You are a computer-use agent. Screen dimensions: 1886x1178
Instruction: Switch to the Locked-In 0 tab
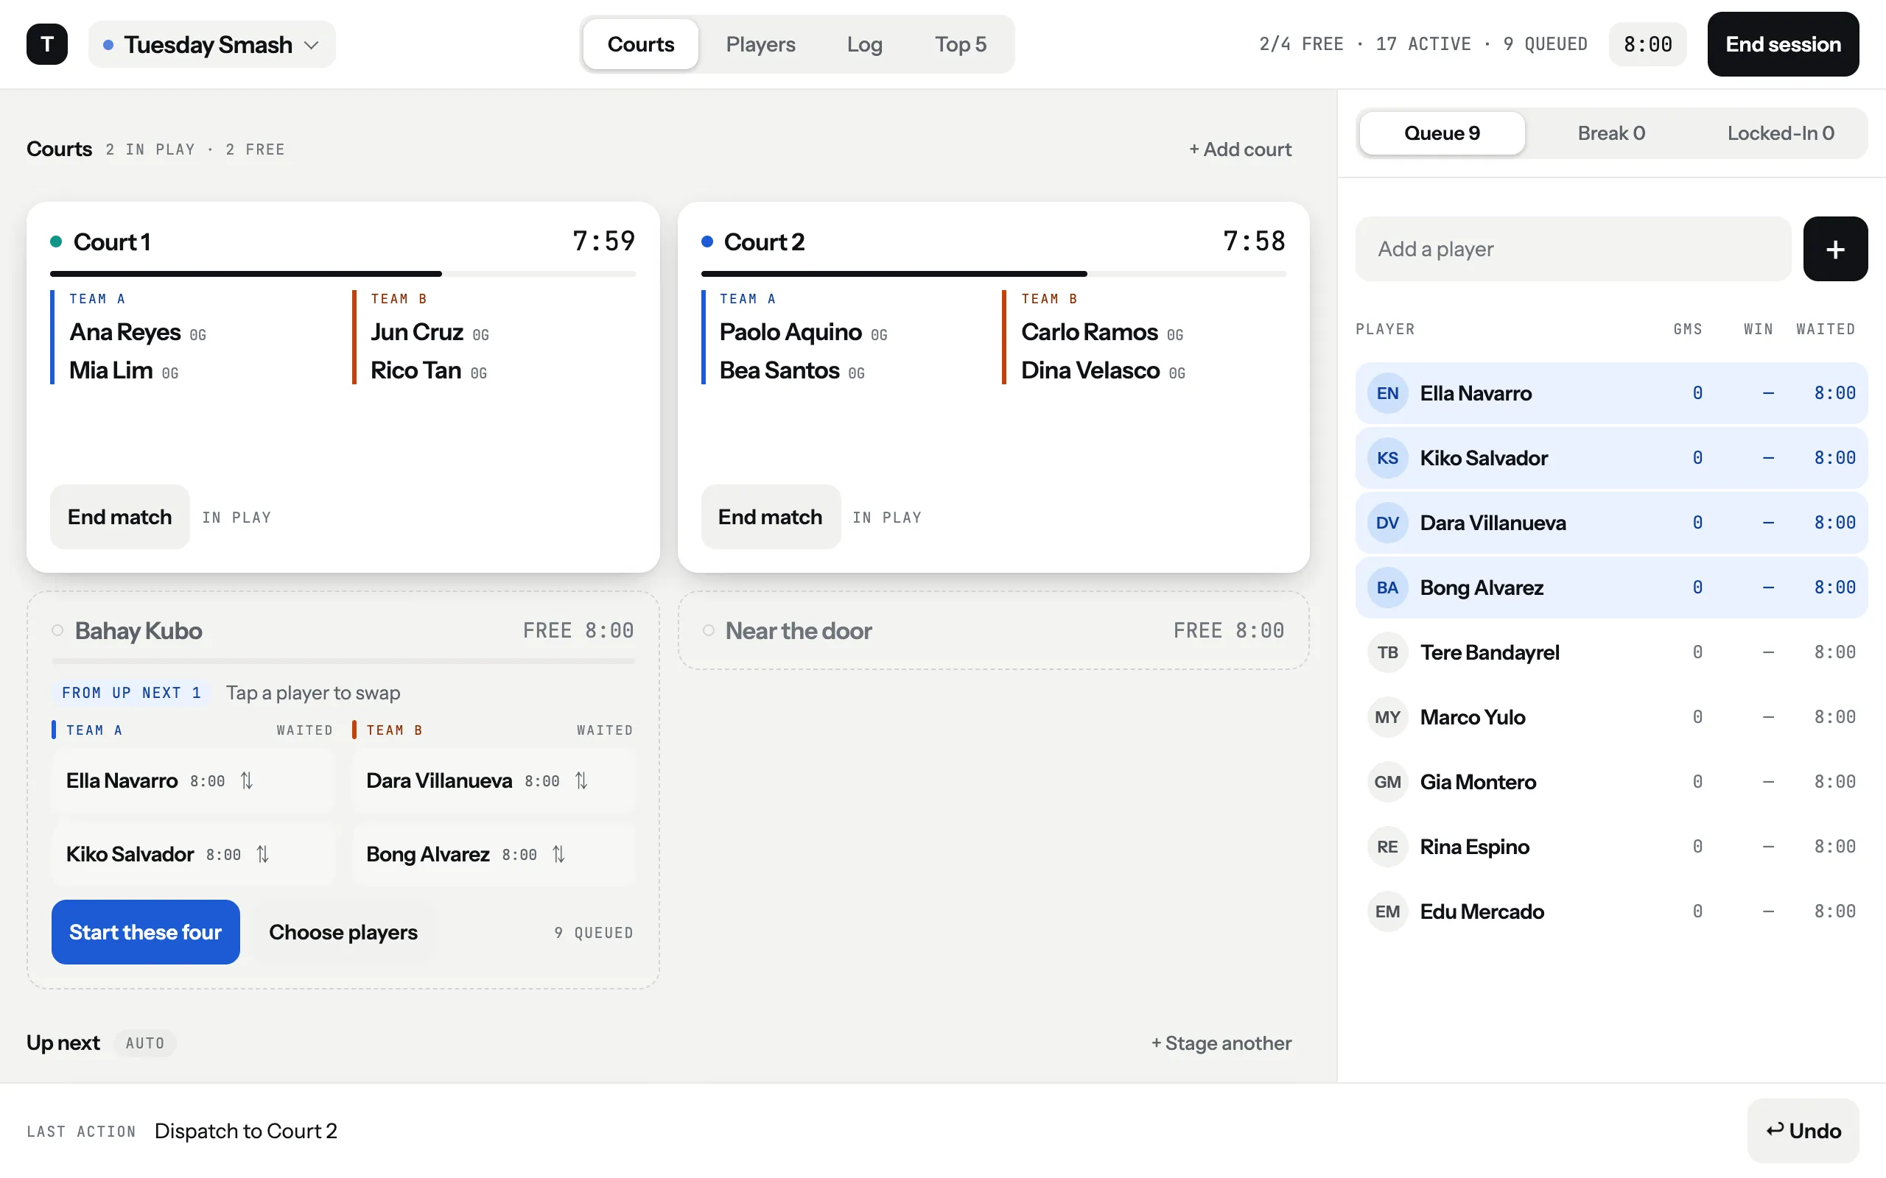[1781, 133]
